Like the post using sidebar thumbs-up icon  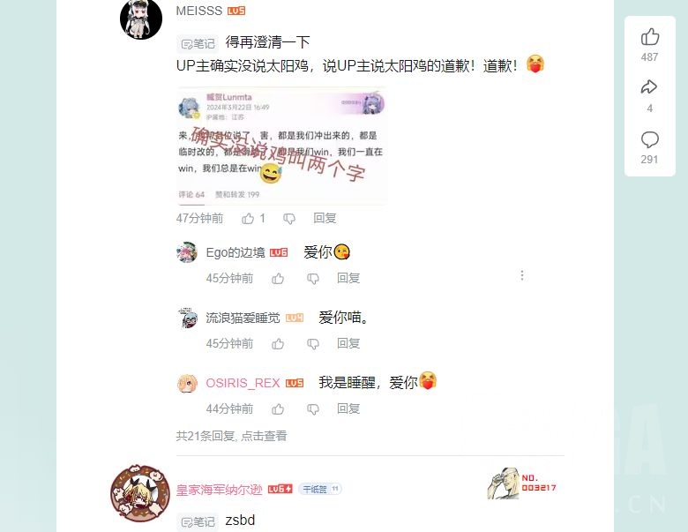(649, 37)
